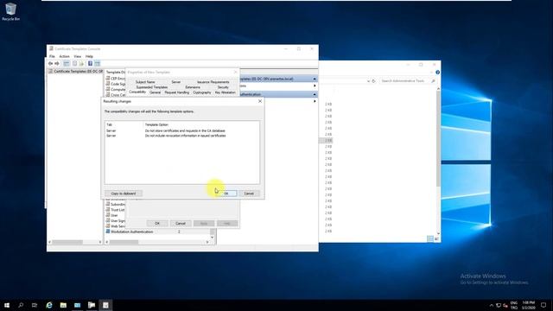Switch to the Key Attestation tab
Image resolution: width=553 pixels, height=311 pixels.
tap(225, 92)
